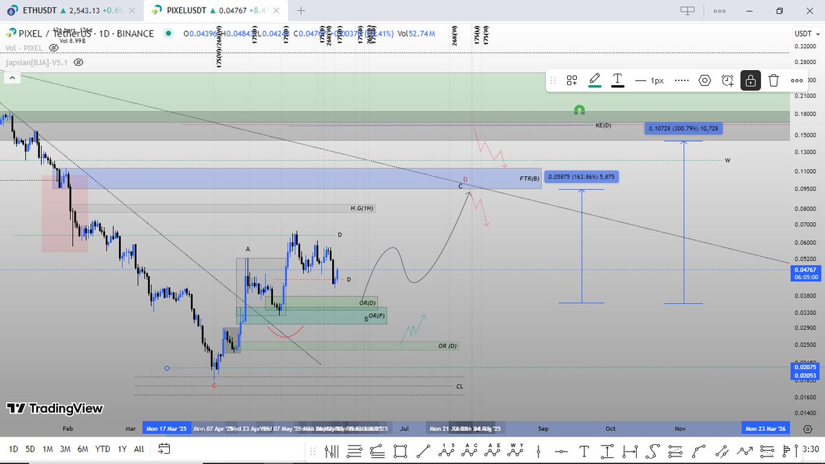
Task: Select the Fib Channel tool beside rectangle
Action: click(377, 451)
